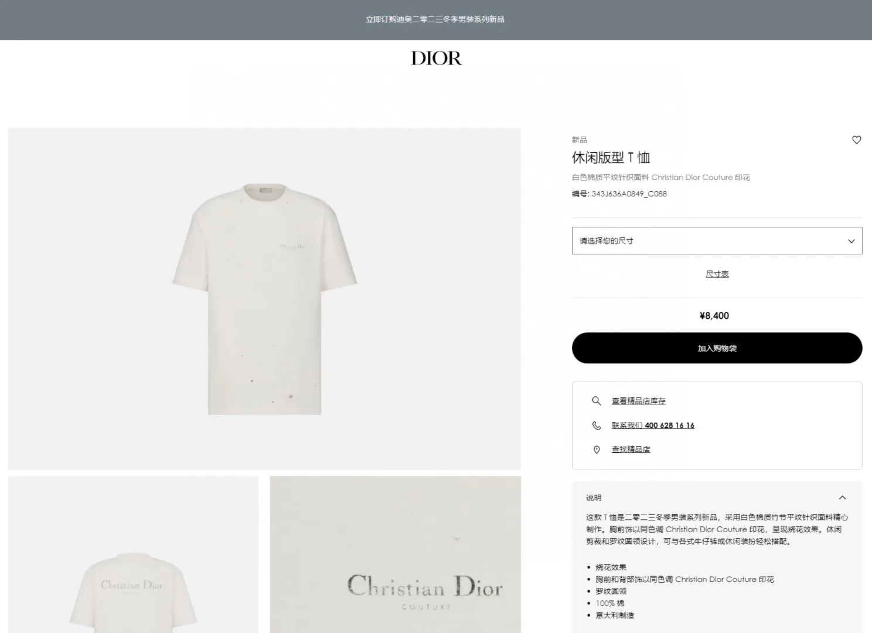Click the DIOR logo at top

click(436, 58)
